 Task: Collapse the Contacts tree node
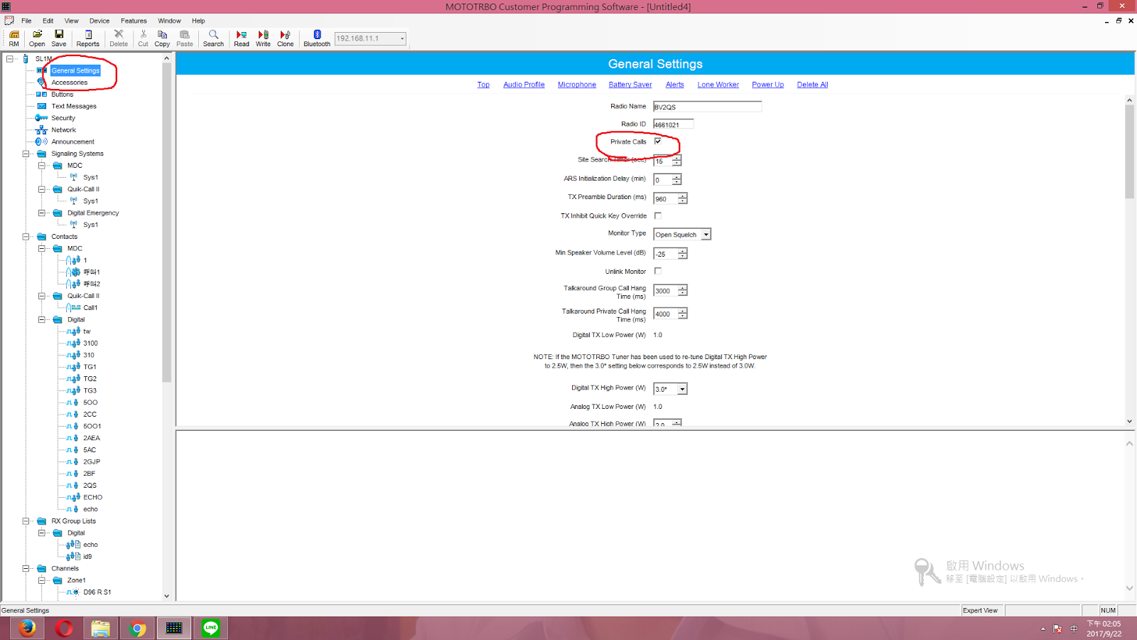(26, 237)
